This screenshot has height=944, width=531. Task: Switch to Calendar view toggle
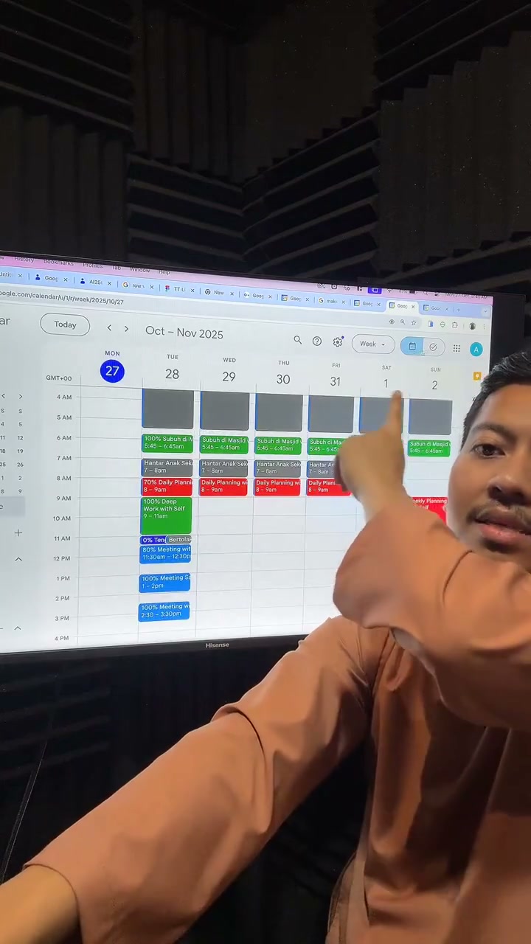tap(412, 347)
